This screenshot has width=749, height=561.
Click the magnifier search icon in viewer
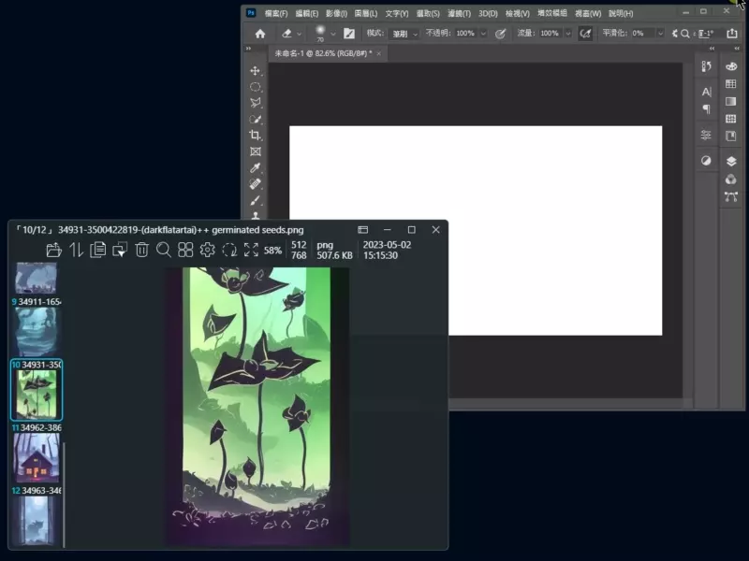pos(164,250)
